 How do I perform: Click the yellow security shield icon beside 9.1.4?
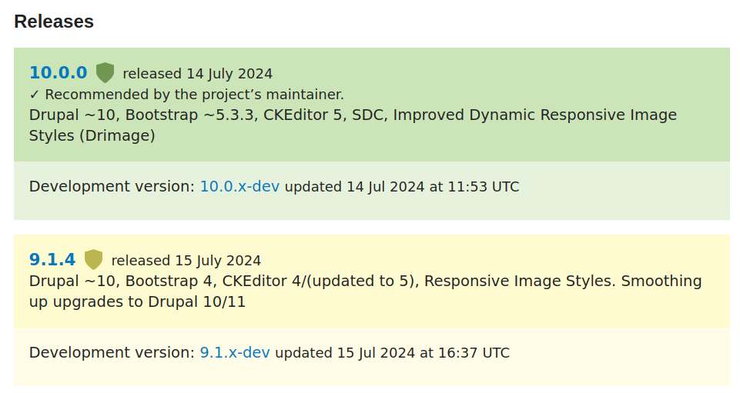tap(93, 260)
